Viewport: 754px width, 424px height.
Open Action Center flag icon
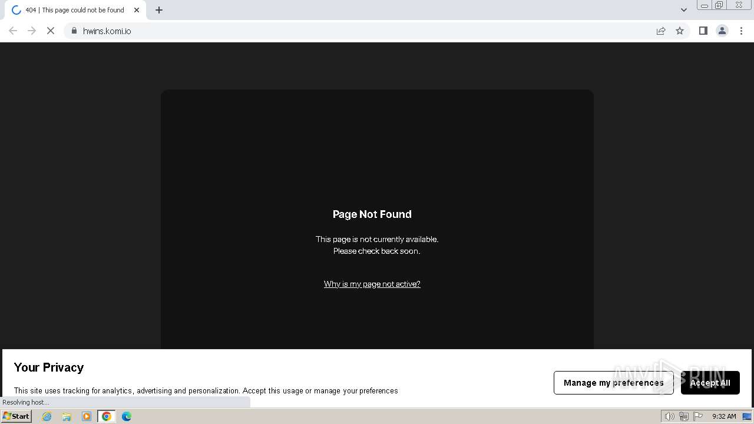click(698, 416)
